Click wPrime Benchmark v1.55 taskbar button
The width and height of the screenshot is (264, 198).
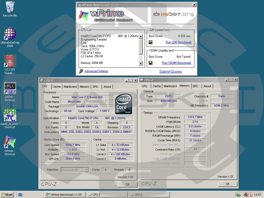(65, 195)
